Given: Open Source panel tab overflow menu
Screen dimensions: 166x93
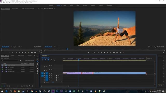Looking at the screenshot, I should tap(42, 9).
